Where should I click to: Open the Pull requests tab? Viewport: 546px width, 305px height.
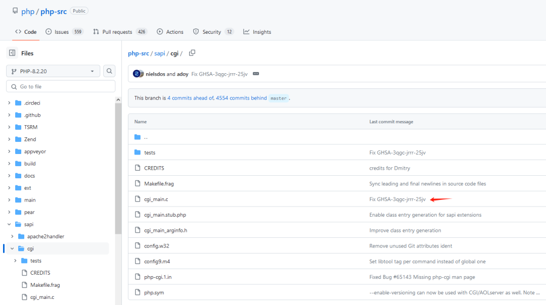pyautogui.click(x=120, y=32)
